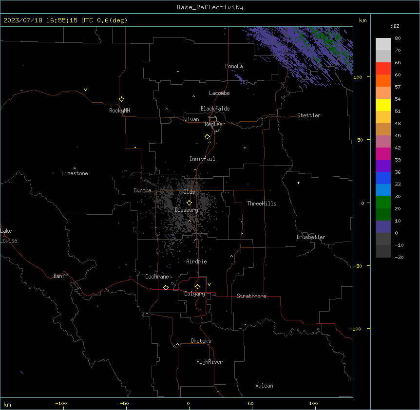
Task: Click the Lacombe city label
Action: click(x=219, y=93)
